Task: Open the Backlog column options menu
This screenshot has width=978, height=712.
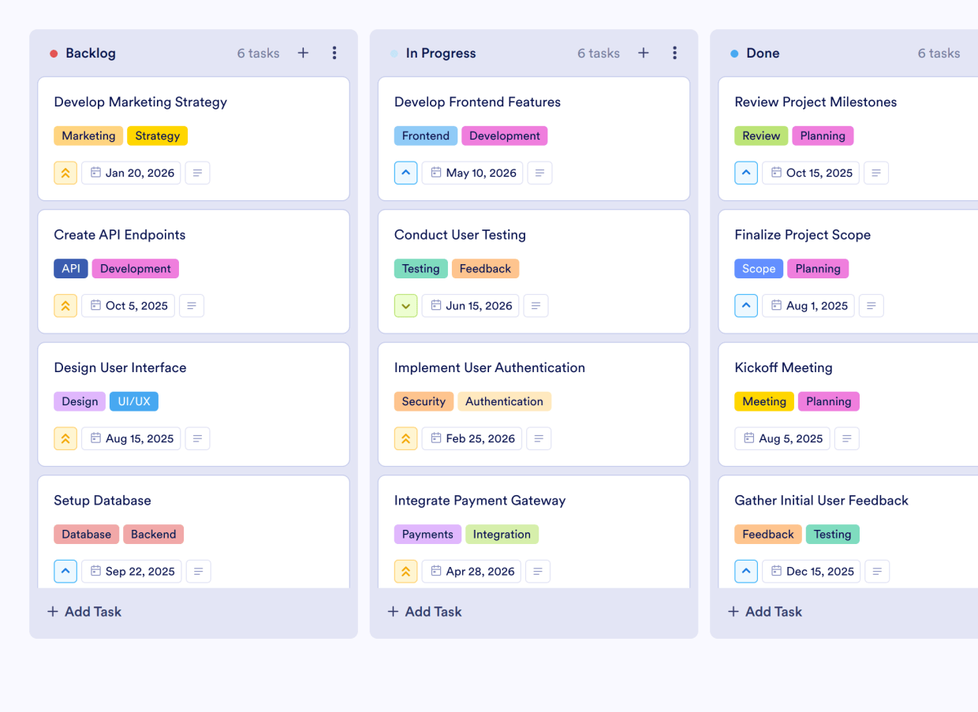Action: (334, 53)
